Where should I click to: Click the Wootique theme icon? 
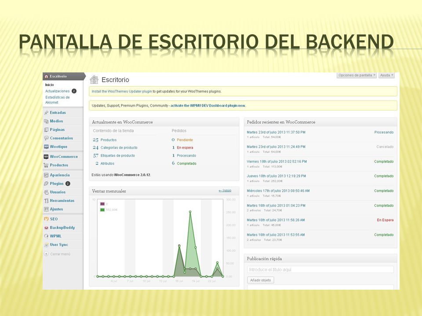[x=46, y=147]
